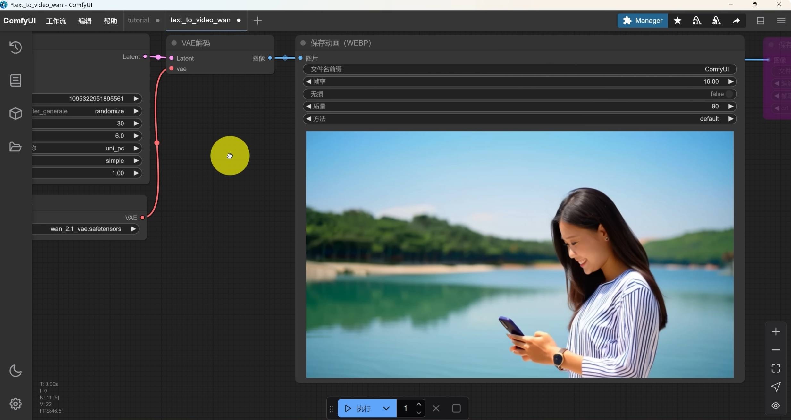Click the ComfyUI logo
791x420 pixels.
coord(19,21)
